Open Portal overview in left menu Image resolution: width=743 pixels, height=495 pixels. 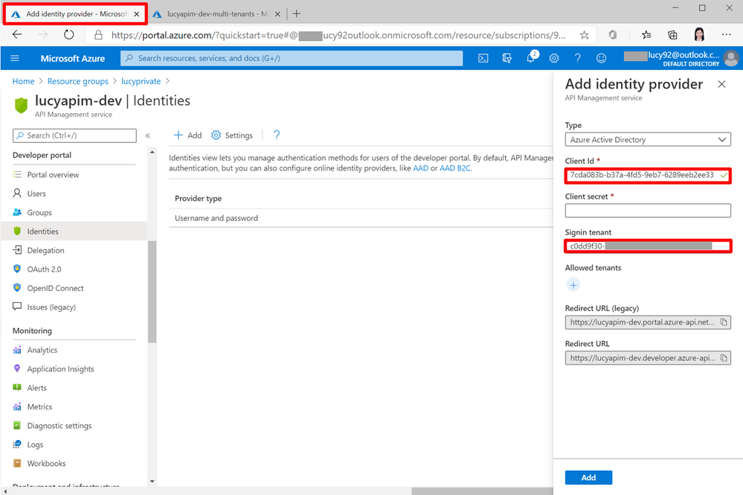(x=53, y=174)
